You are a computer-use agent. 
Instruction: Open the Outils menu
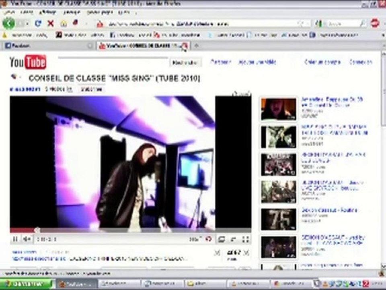click(x=124, y=12)
